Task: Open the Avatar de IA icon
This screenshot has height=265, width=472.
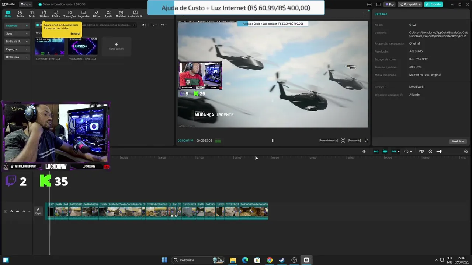Action: coord(135,14)
